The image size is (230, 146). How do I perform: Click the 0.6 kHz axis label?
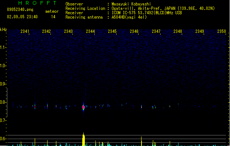pyautogui.click(x=3, y=139)
